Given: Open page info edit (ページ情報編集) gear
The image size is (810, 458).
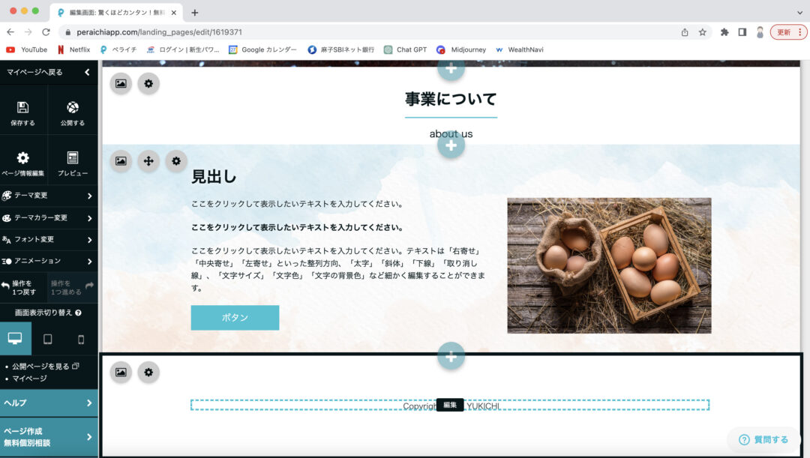Looking at the screenshot, I should [x=22, y=157].
